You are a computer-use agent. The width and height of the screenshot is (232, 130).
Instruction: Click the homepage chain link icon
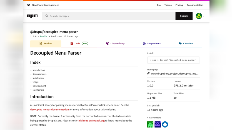148,73
